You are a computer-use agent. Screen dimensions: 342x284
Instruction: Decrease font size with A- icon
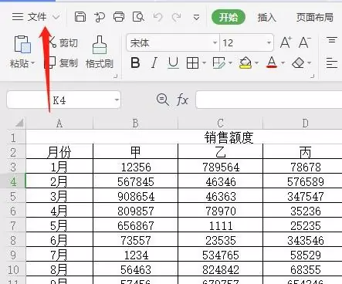(x=305, y=42)
